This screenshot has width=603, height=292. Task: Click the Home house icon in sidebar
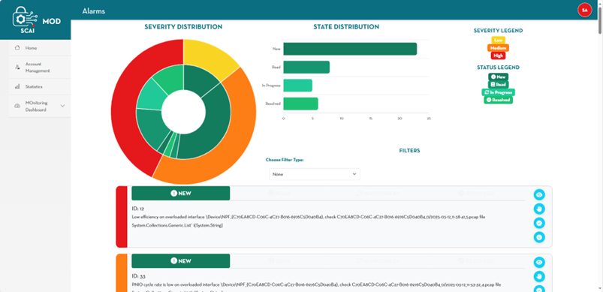[x=17, y=48]
